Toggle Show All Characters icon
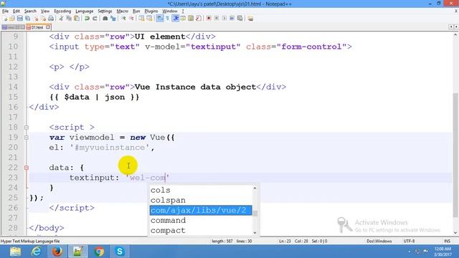This screenshot has width=459, height=258. (167, 19)
